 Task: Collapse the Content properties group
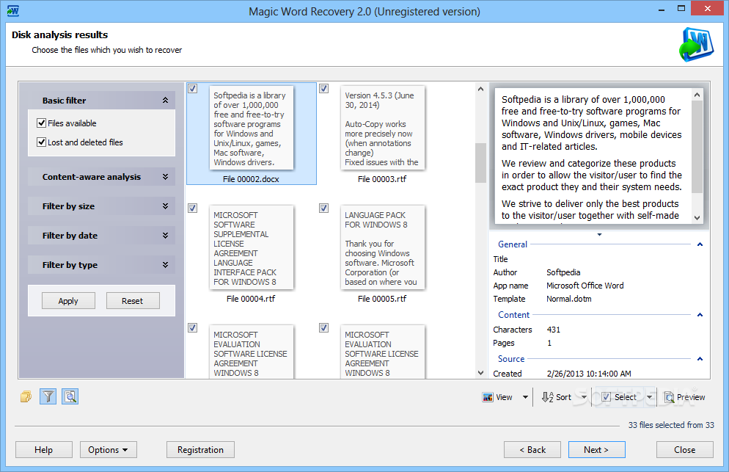(x=700, y=315)
